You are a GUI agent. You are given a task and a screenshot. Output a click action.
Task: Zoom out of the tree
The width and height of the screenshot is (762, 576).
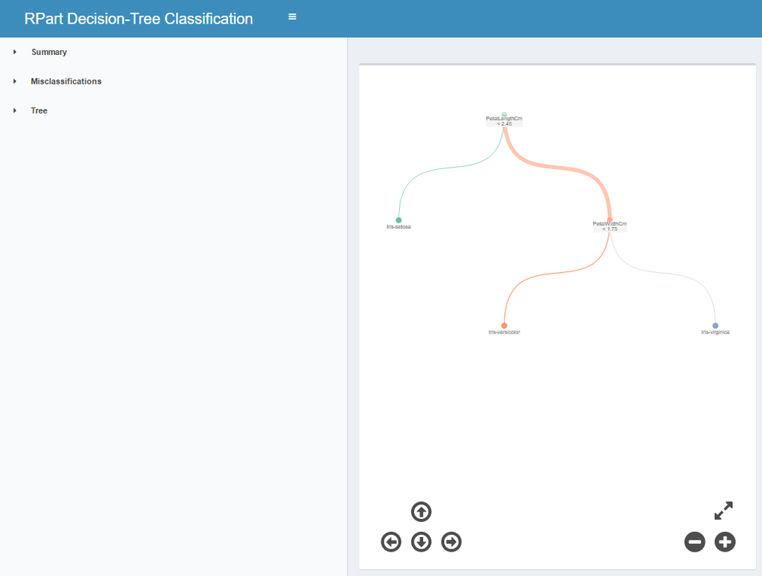coord(694,542)
